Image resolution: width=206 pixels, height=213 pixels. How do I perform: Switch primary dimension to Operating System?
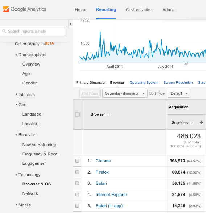tap(144, 83)
